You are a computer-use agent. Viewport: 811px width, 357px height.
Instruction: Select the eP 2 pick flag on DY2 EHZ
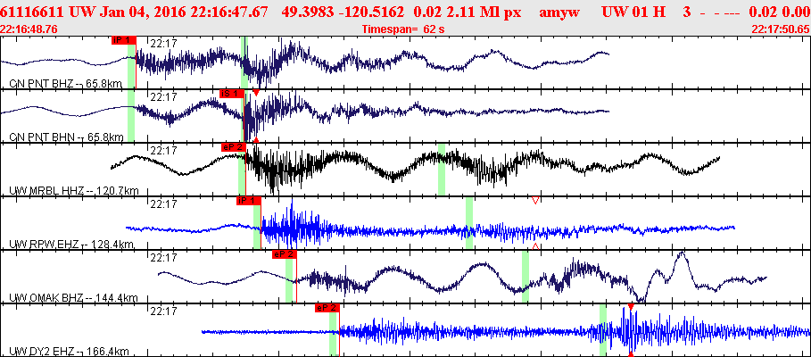point(327,308)
